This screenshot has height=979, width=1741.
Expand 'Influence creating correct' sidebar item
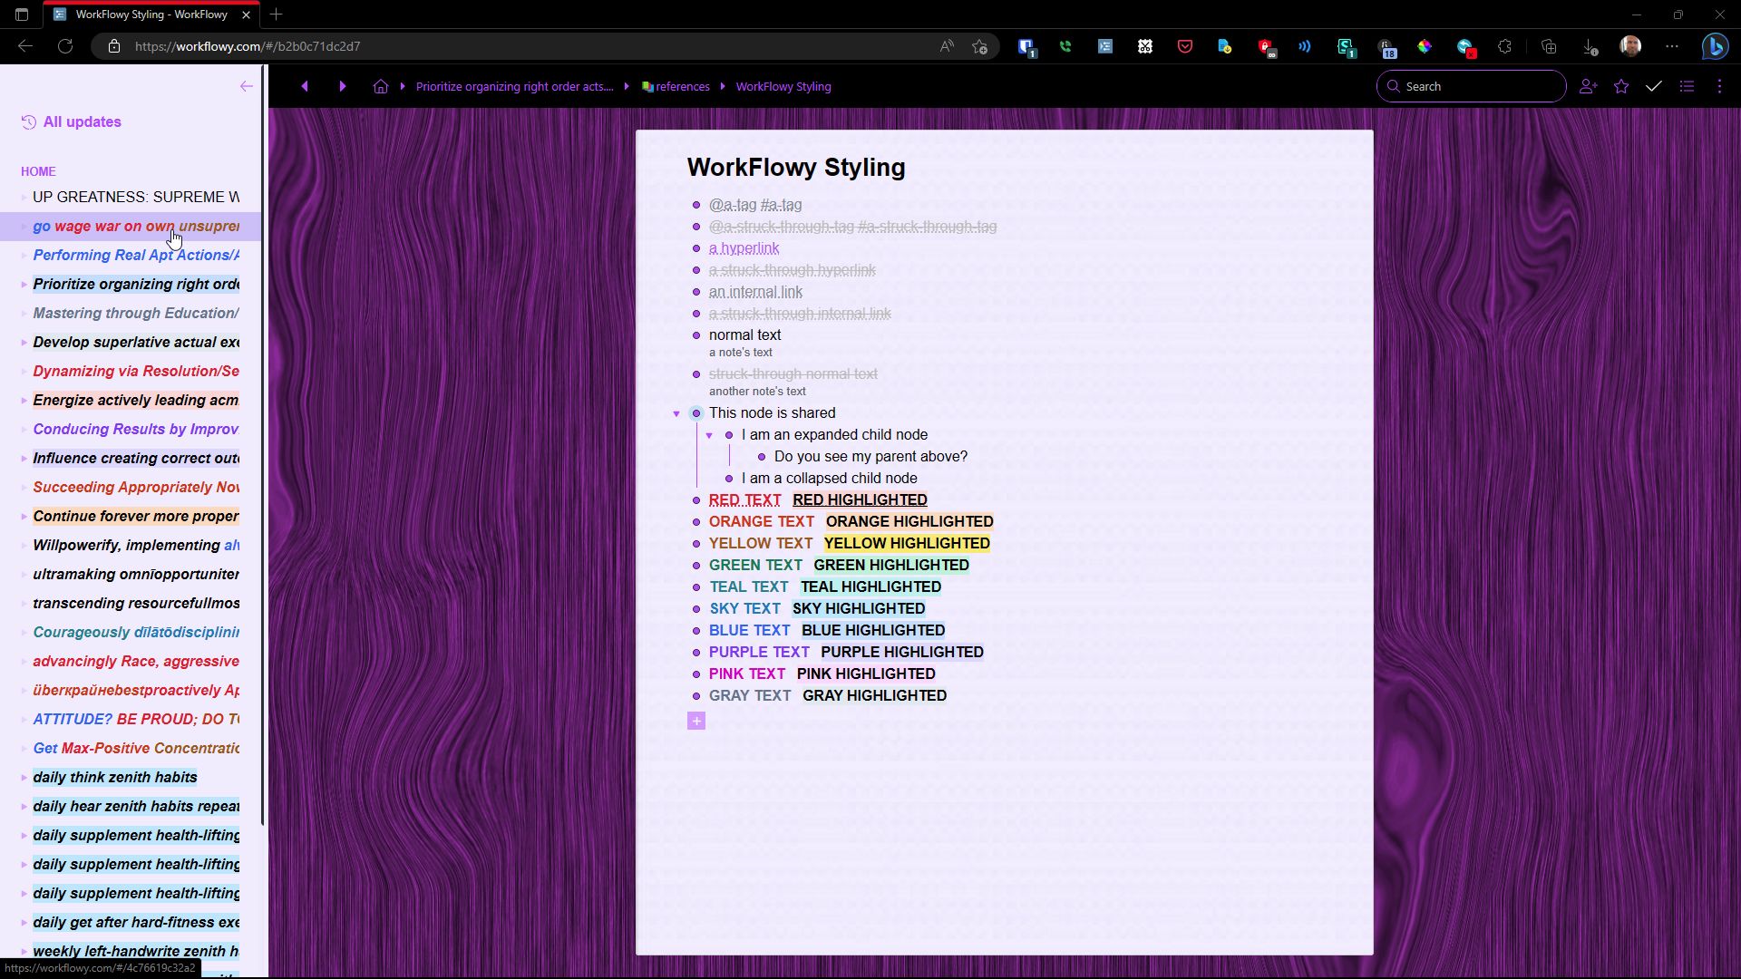click(x=24, y=459)
